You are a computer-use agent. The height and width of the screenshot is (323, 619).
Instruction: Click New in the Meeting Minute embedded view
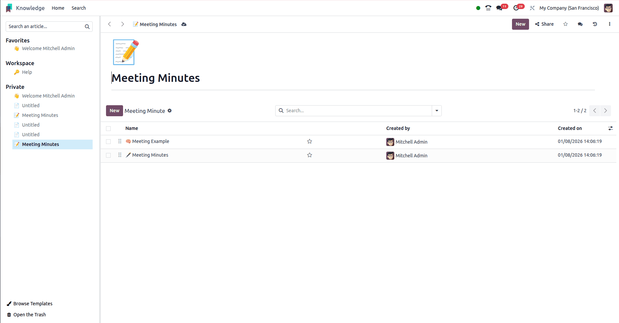(114, 111)
